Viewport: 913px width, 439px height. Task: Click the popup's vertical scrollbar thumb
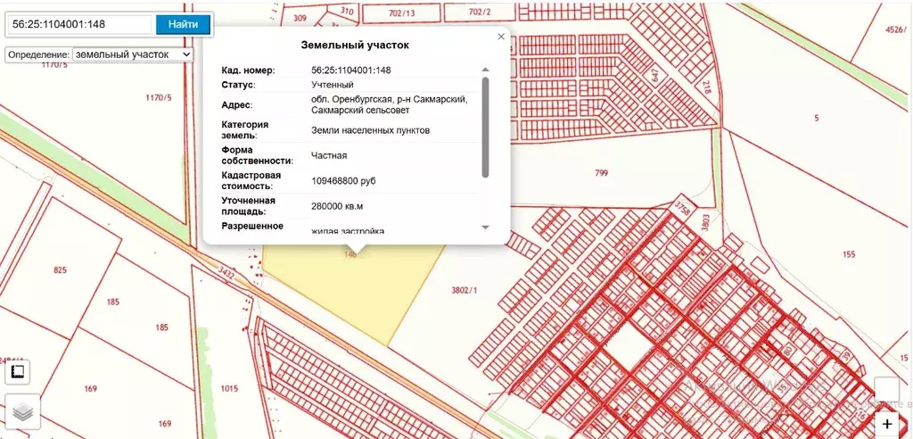click(486, 127)
